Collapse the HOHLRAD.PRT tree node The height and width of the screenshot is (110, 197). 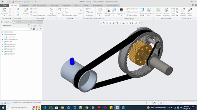[x=2, y=34]
